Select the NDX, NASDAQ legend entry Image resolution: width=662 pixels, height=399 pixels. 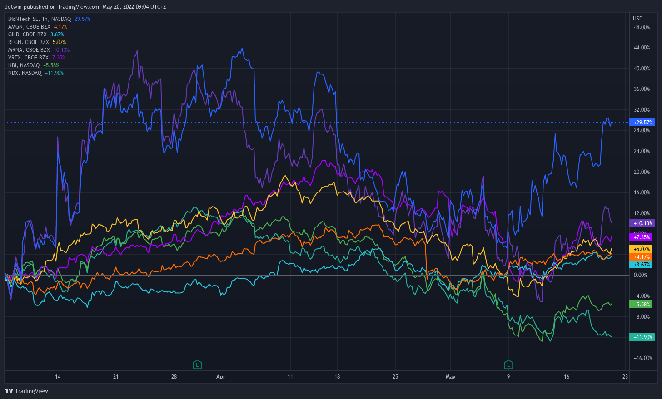click(36, 73)
